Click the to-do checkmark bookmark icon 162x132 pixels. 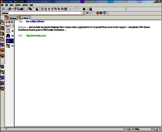pyautogui.click(x=2, y=39)
